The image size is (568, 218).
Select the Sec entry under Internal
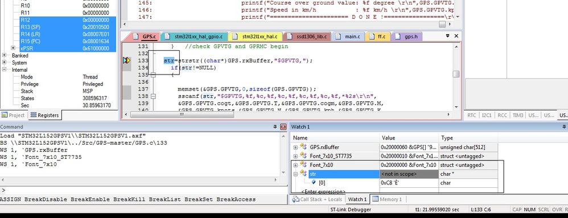click(x=68, y=105)
